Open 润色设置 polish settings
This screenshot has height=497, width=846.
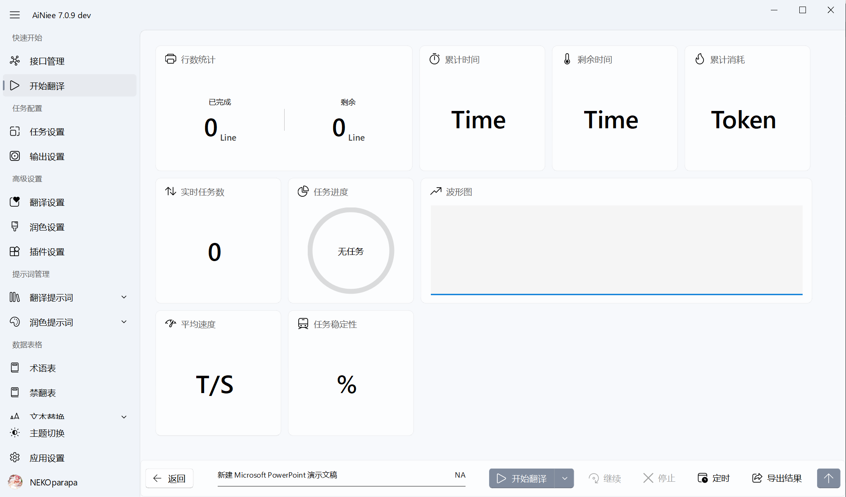click(47, 227)
